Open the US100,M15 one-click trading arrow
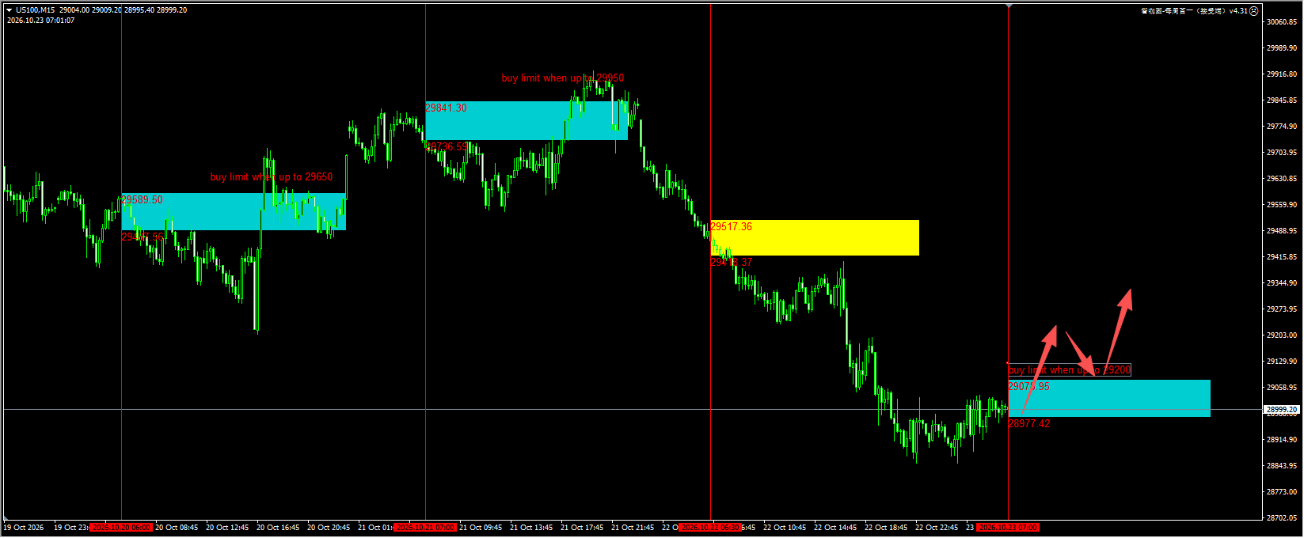 [x=10, y=10]
